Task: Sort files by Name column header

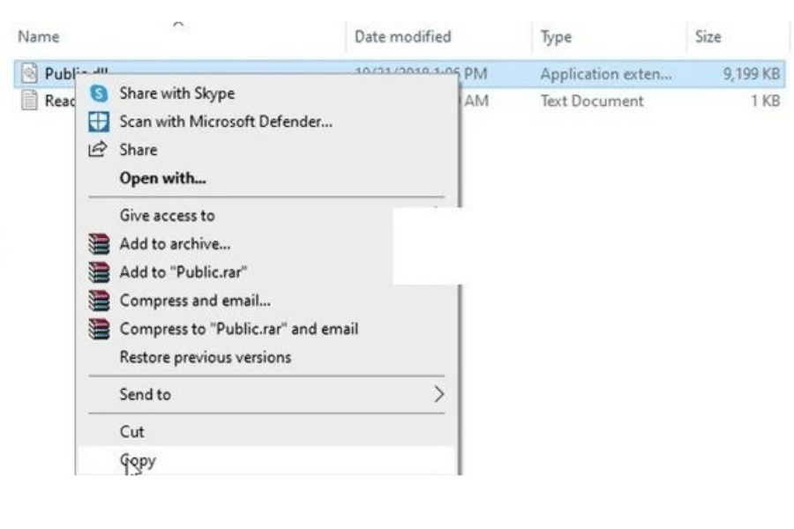Action: click(39, 37)
